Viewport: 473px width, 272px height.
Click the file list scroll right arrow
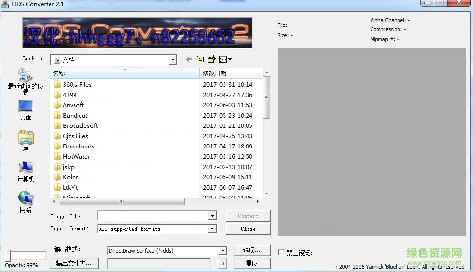(258, 201)
